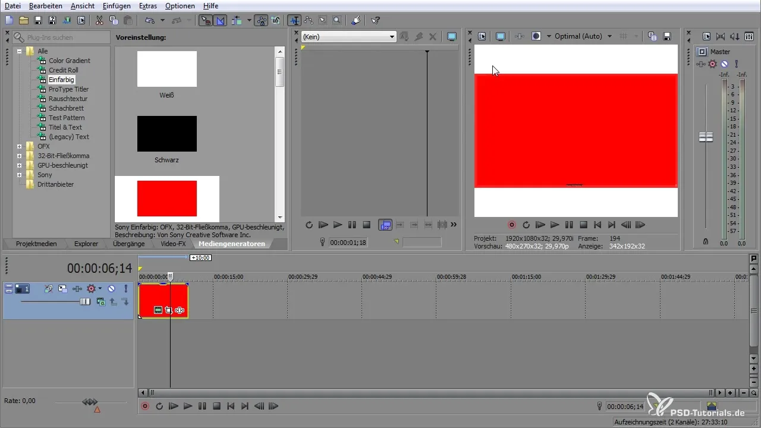Click the What's This help icon
The width and height of the screenshot is (761, 428).
tap(375, 20)
